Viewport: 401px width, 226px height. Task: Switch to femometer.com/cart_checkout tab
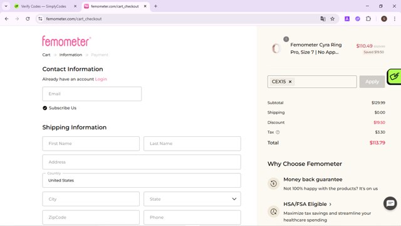[115, 6]
